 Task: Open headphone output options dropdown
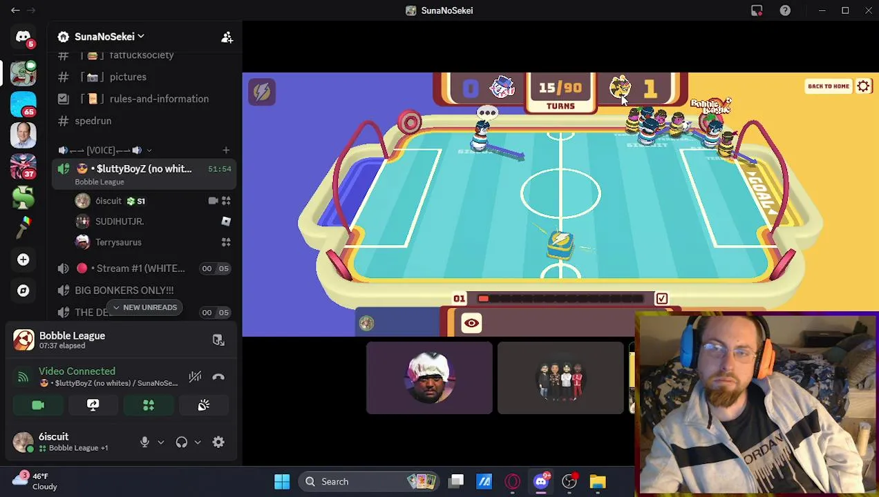tap(198, 442)
